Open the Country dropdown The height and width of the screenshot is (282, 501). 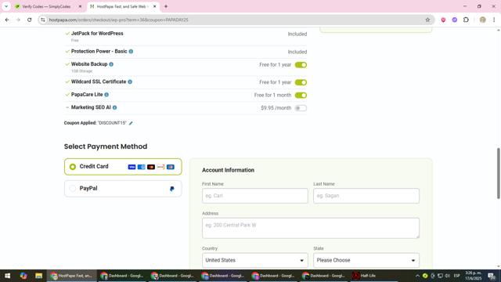[255, 260]
